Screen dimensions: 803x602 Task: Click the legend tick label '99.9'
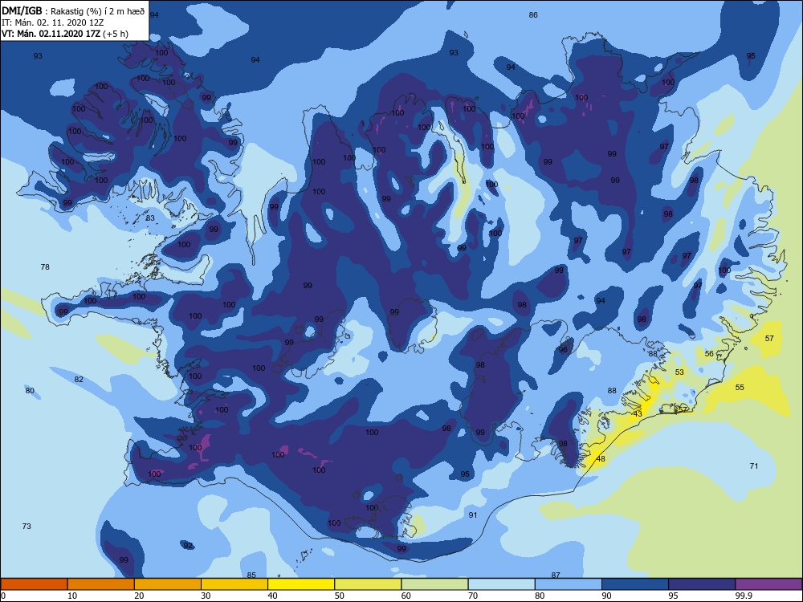tap(744, 596)
